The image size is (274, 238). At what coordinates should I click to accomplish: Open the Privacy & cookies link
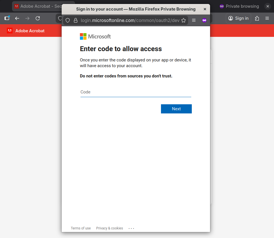[x=110, y=228]
